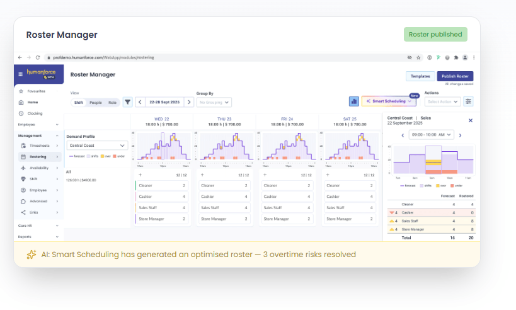This screenshot has width=516, height=310.
Task: Open the 09:00 - 10:00 AM time dropdown
Action: (431, 135)
